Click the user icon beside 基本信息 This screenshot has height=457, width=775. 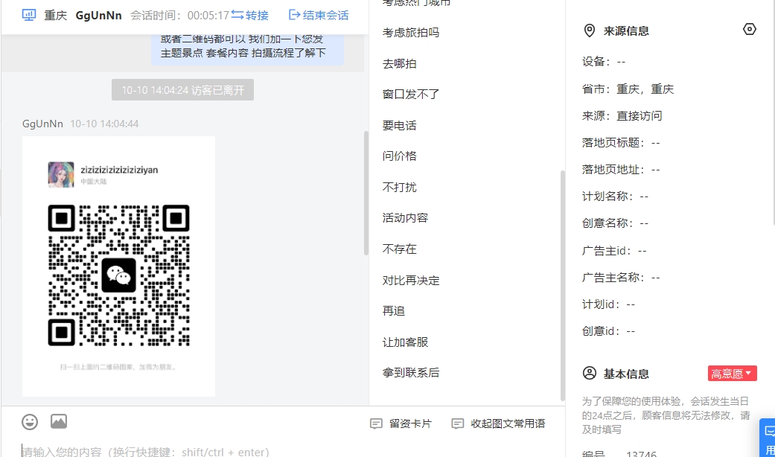click(x=589, y=373)
